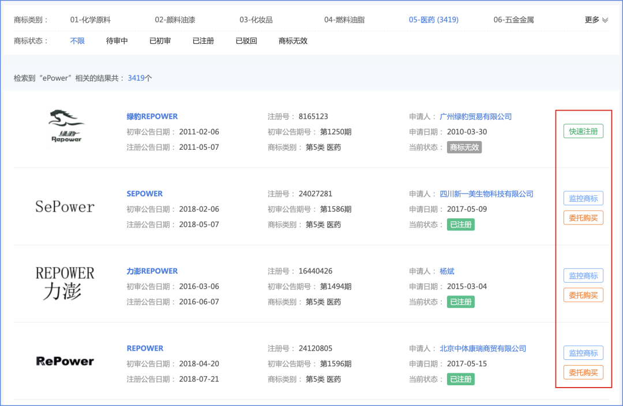Select category 01-化学原料

[x=90, y=20]
